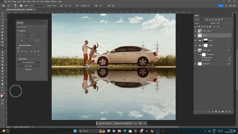The height and width of the screenshot is (134, 238).
Task: Turn layer filtering on or off switch
Action: tap(222, 19)
